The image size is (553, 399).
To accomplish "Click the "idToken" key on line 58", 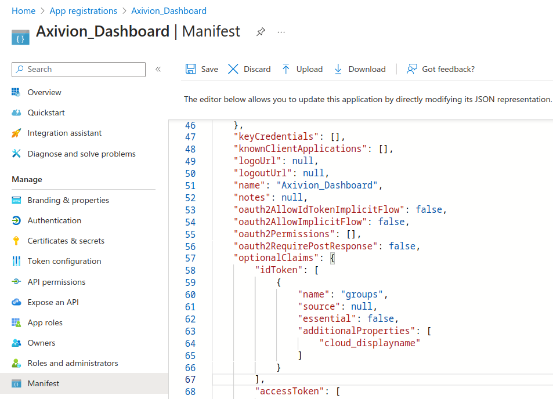I will tap(279, 270).
